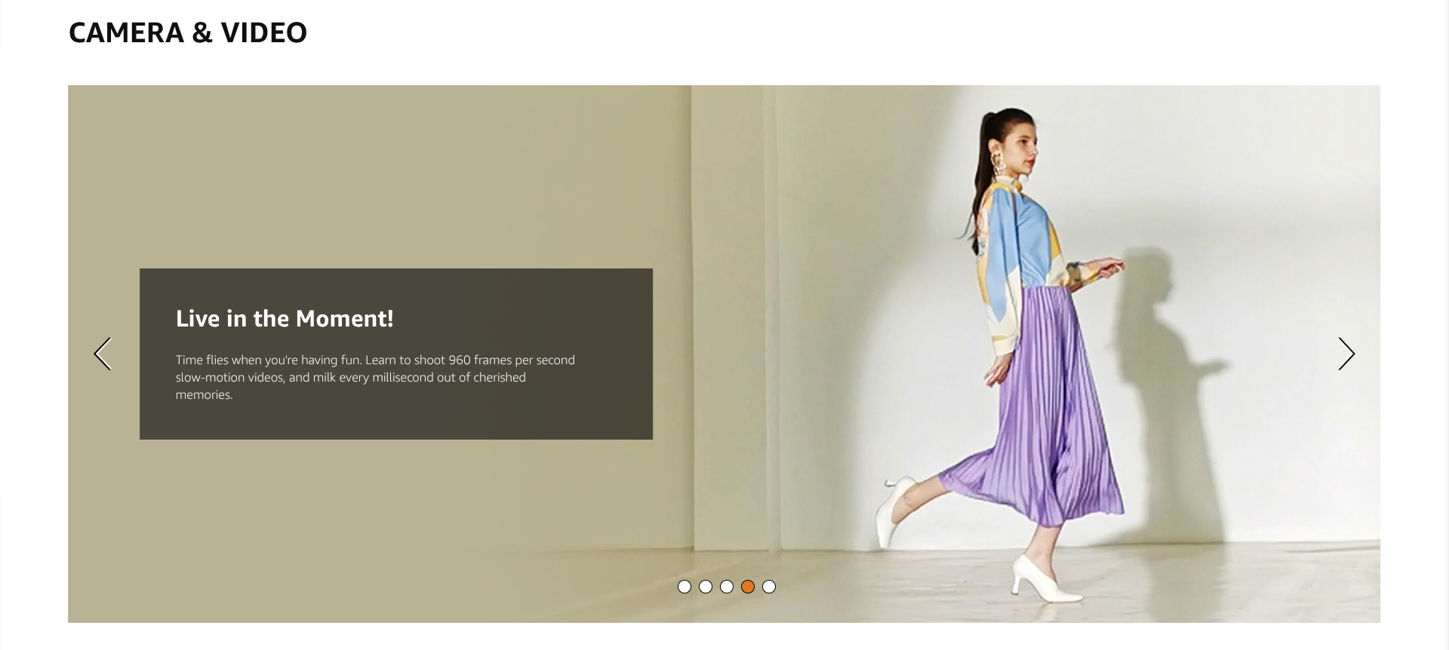1449x650 pixels.
Task: Select the active orange fourth dot
Action: 748,587
